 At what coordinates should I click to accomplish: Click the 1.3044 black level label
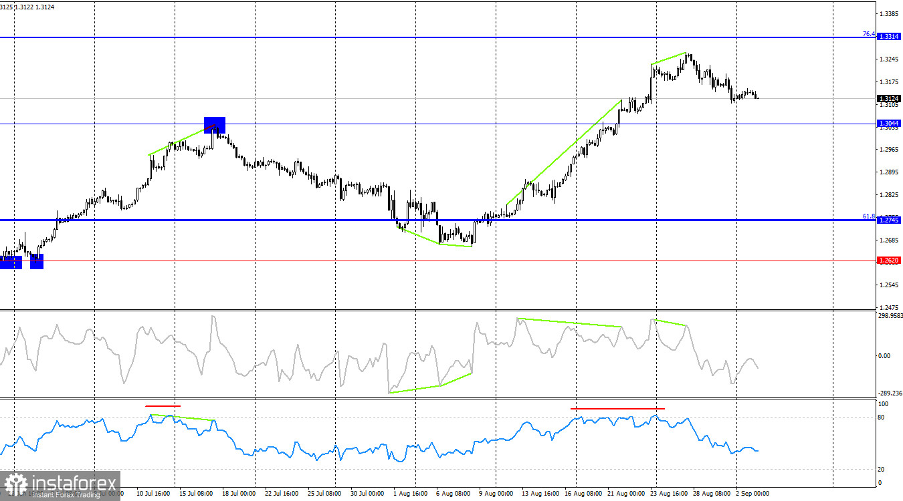tap(889, 124)
